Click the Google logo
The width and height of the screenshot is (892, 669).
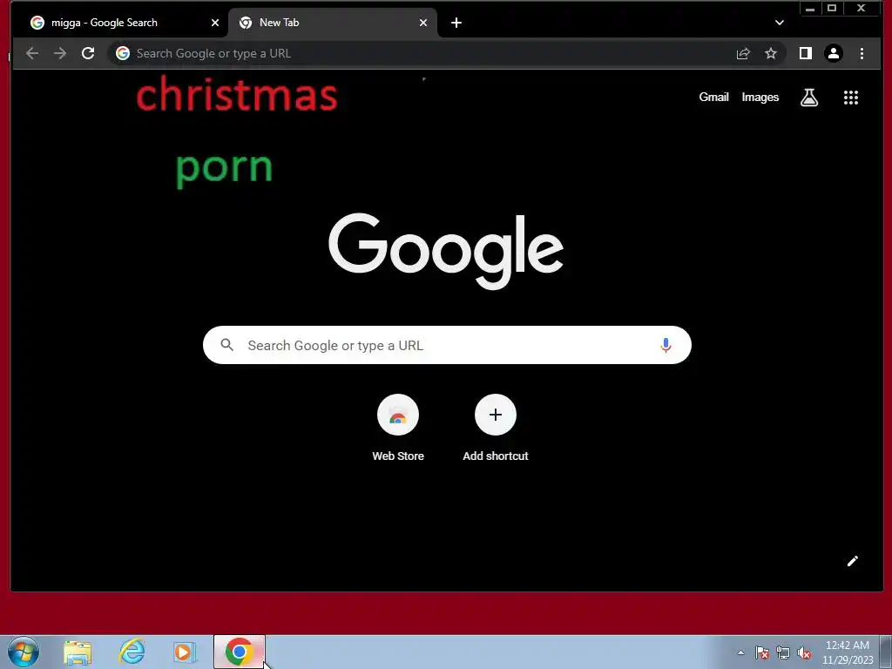point(446,251)
